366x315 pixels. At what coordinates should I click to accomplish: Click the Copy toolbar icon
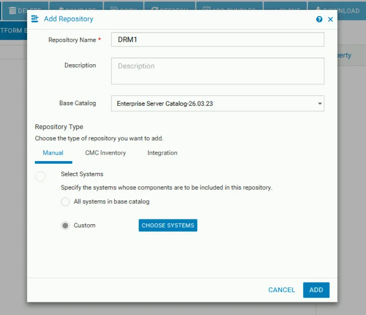coord(114,10)
